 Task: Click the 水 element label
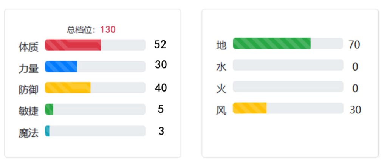tap(221, 67)
